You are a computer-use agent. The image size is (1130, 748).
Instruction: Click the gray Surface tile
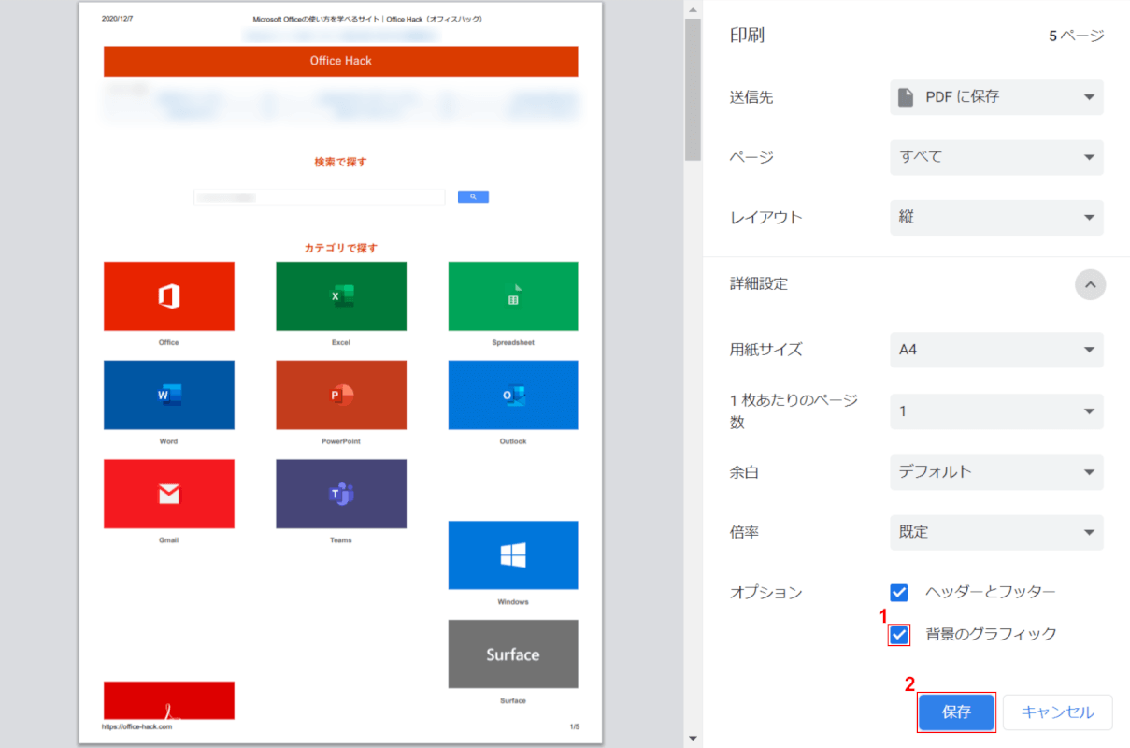(513, 654)
